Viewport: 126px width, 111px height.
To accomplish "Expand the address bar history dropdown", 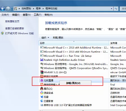I will [111, 9].
